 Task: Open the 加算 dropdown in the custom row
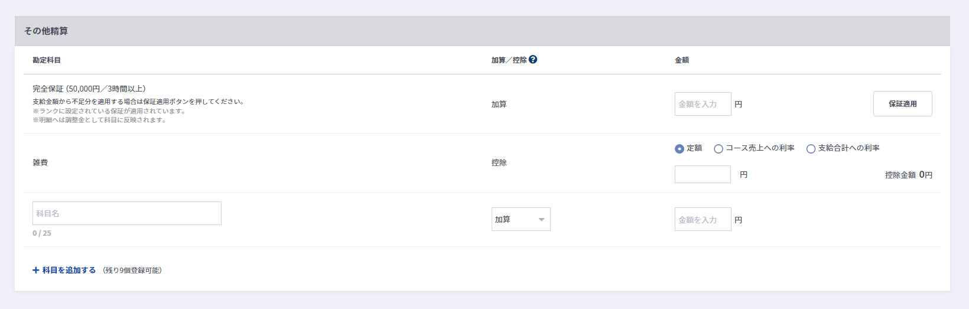pyautogui.click(x=521, y=219)
